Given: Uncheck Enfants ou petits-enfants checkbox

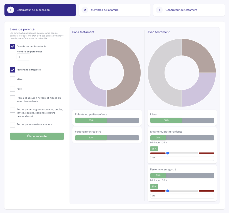Looking at the screenshot, I should (13, 46).
